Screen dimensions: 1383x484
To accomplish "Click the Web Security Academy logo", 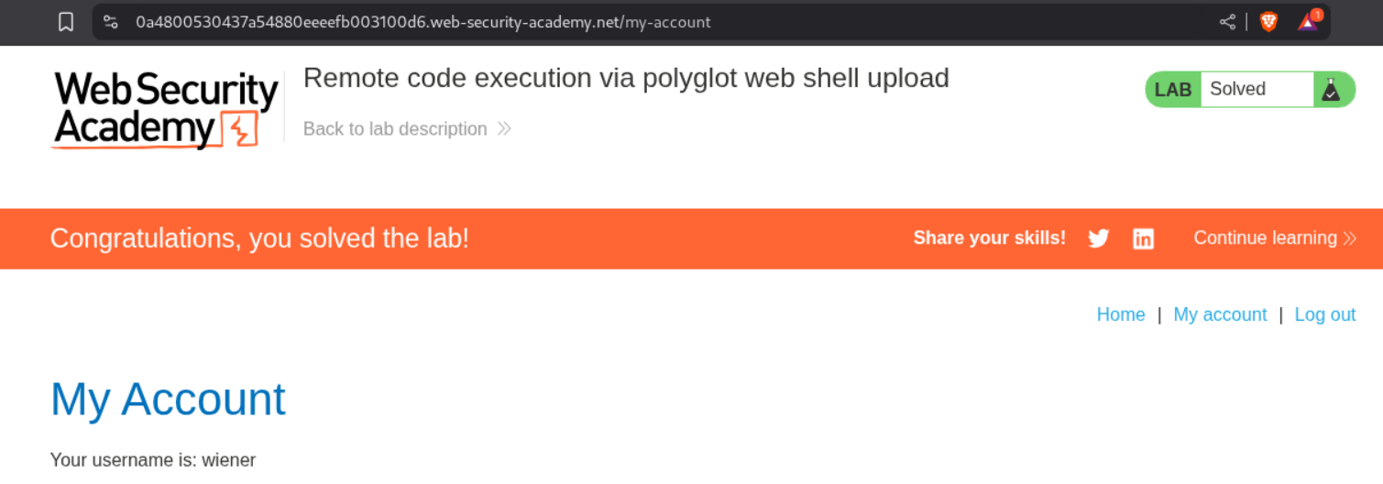I will [x=166, y=109].
